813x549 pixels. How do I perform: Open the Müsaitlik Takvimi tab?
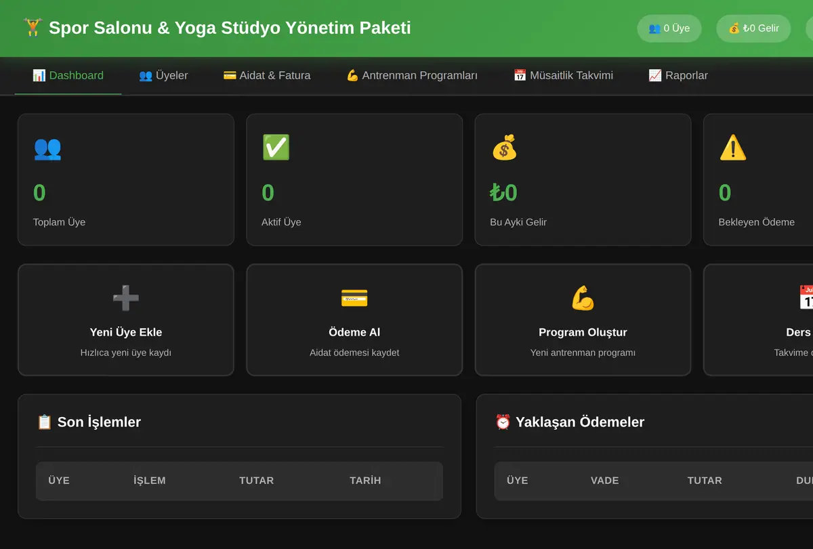(563, 76)
